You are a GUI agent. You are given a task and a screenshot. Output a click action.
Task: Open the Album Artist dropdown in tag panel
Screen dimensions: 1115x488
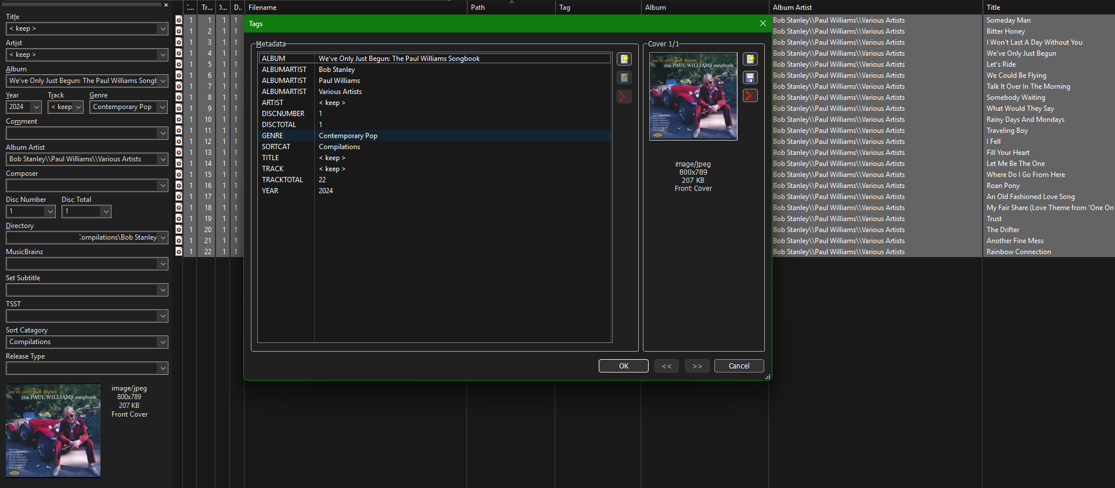point(163,159)
